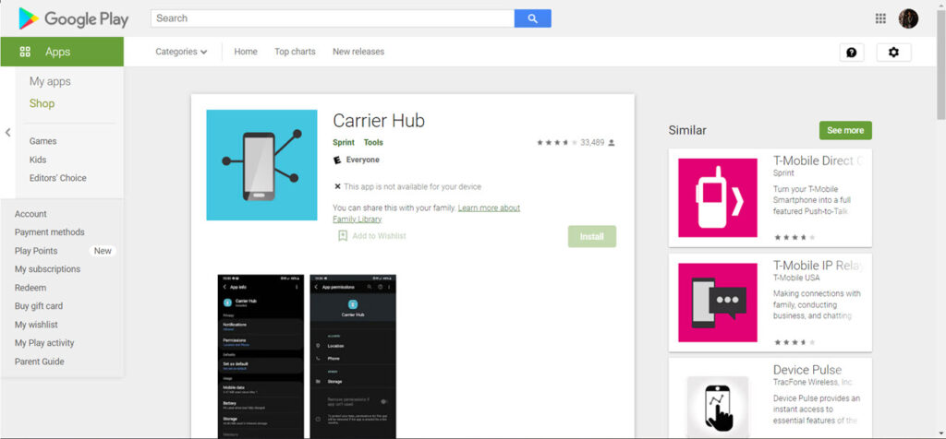This screenshot has height=439, width=946.
Task: Open My subscriptions link
Action: pyautogui.click(x=48, y=269)
